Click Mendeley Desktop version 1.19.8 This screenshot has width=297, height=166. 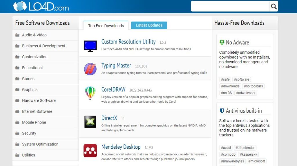[149, 148]
